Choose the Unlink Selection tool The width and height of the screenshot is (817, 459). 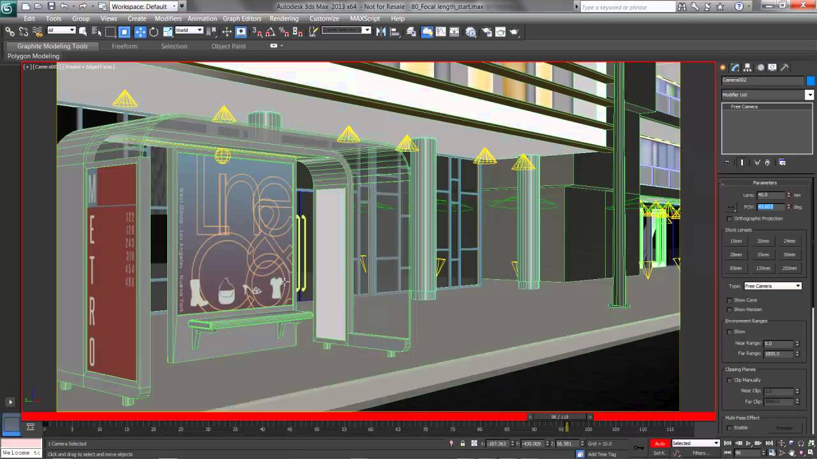pos(24,31)
